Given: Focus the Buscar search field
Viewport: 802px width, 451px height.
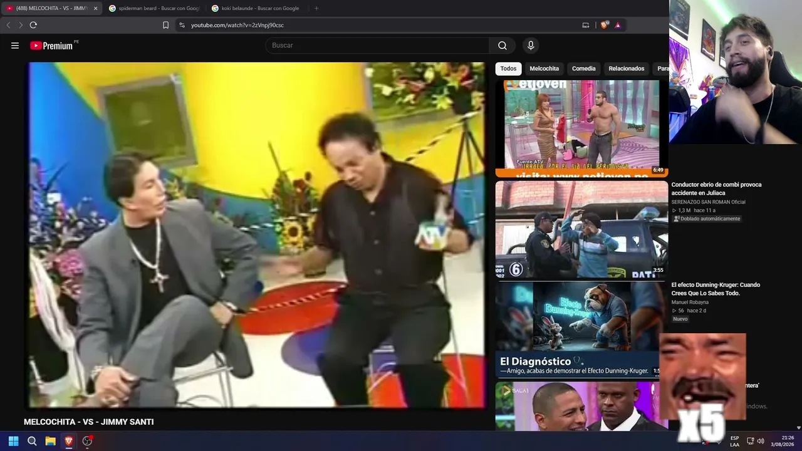Looking at the screenshot, I should (378, 45).
